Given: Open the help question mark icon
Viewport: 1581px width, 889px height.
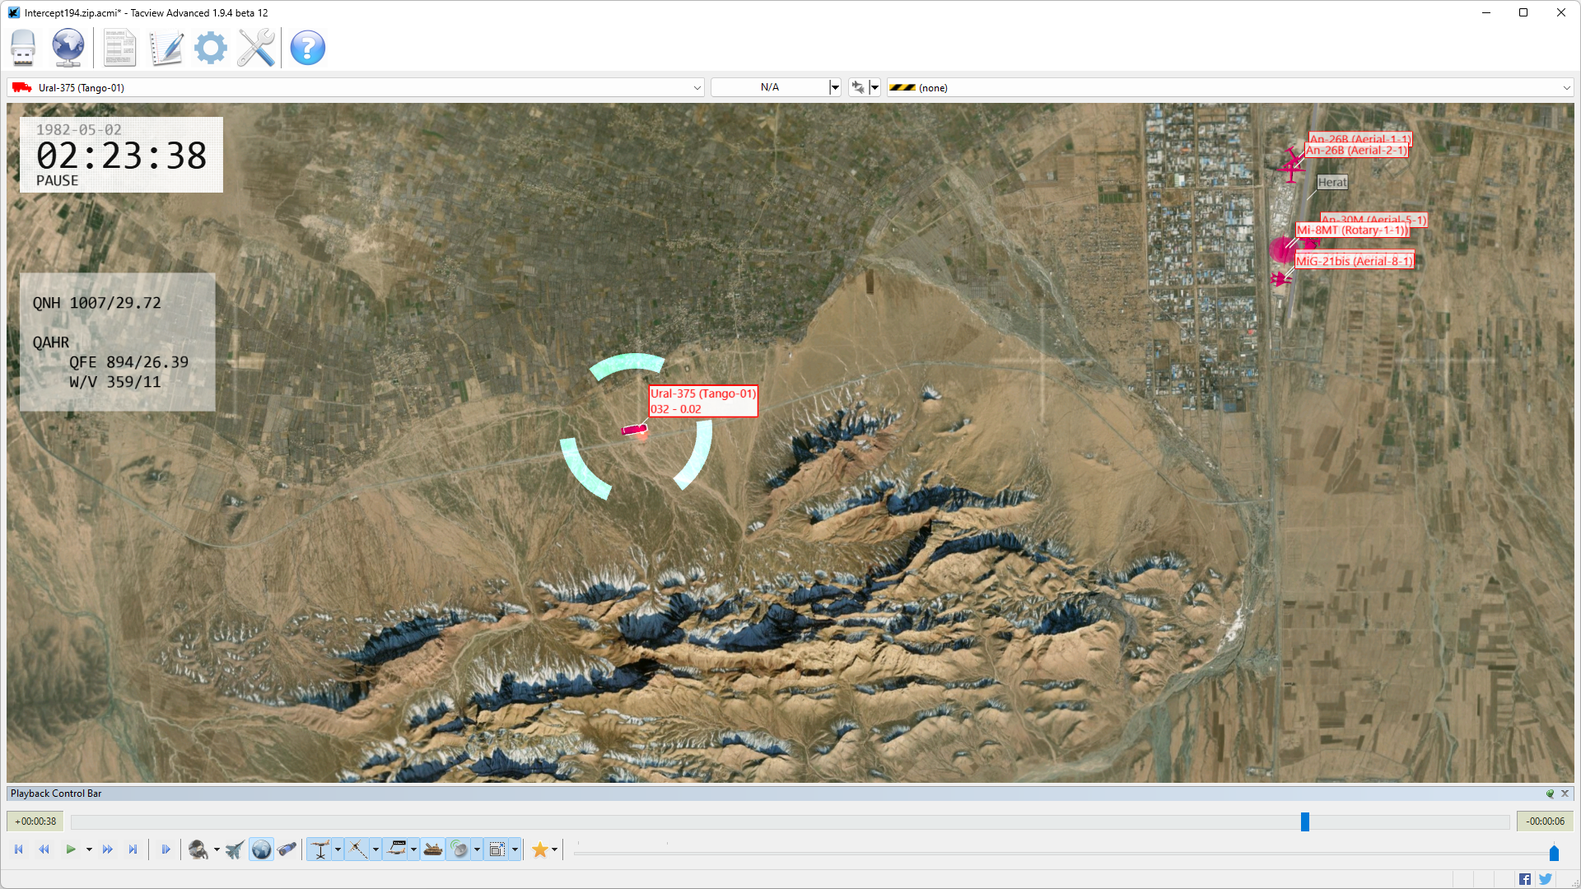Looking at the screenshot, I should coord(307,48).
